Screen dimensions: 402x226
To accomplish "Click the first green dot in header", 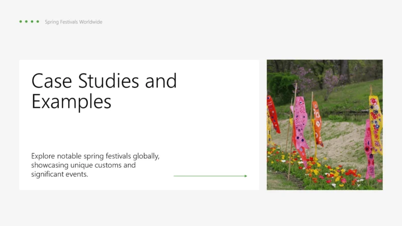I will (21, 22).
